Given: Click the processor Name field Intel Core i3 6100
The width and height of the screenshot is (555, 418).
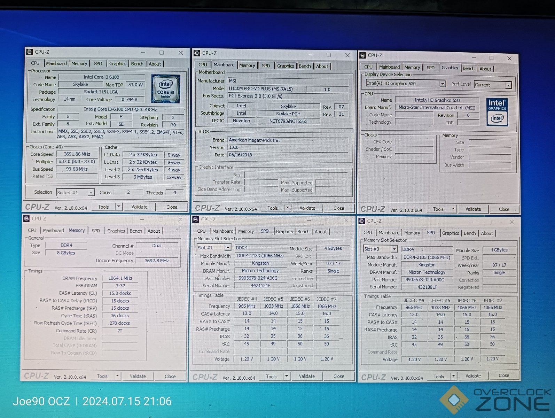Looking at the screenshot, I should (101, 77).
